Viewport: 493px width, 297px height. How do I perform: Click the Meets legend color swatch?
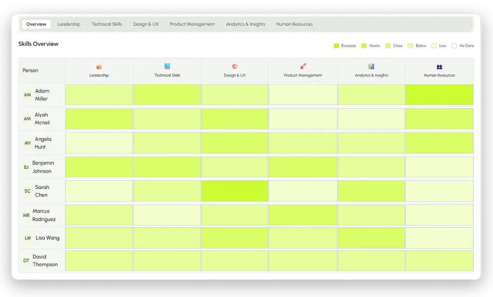pos(364,46)
